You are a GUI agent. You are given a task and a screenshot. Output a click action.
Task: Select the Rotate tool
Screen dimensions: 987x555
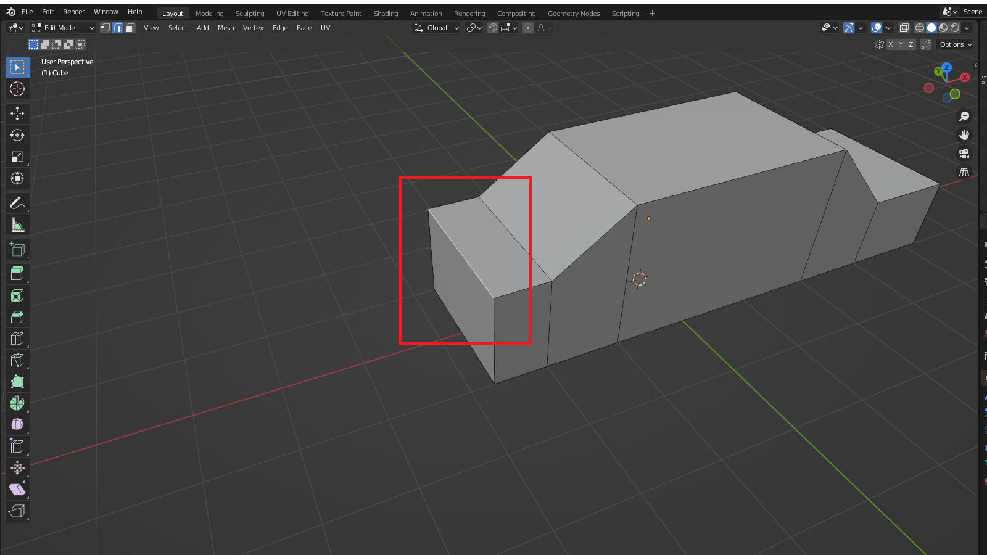point(17,135)
